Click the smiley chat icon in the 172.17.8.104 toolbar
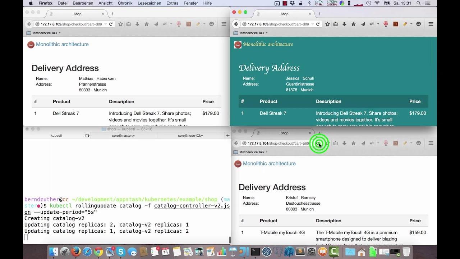460x259 pixels. click(419, 143)
